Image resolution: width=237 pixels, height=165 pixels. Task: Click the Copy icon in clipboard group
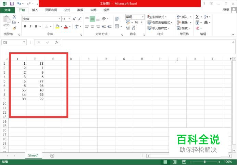click(x=14, y=23)
